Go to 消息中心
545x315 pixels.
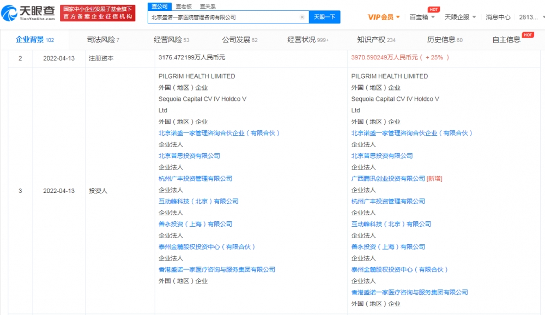coord(498,17)
